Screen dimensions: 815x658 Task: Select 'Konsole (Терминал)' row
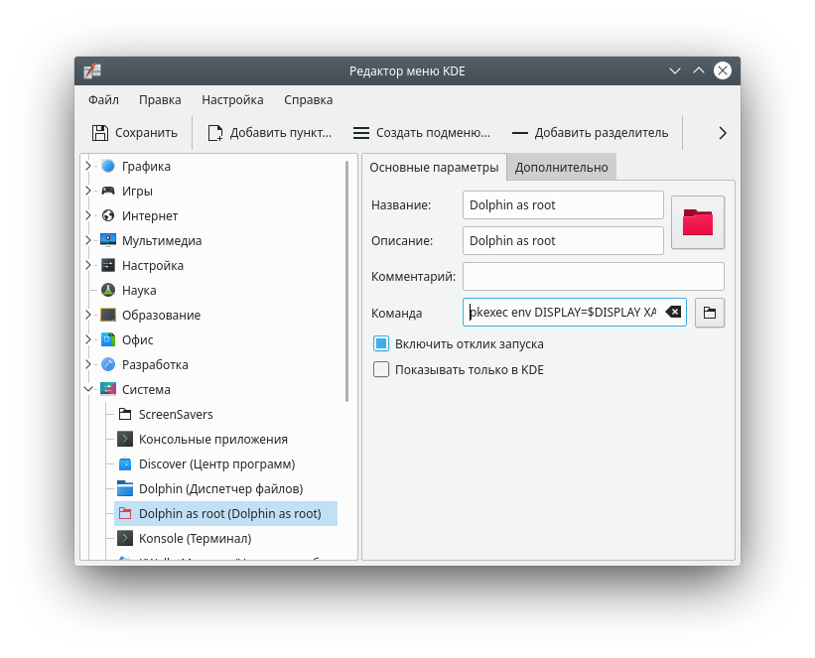click(195, 538)
